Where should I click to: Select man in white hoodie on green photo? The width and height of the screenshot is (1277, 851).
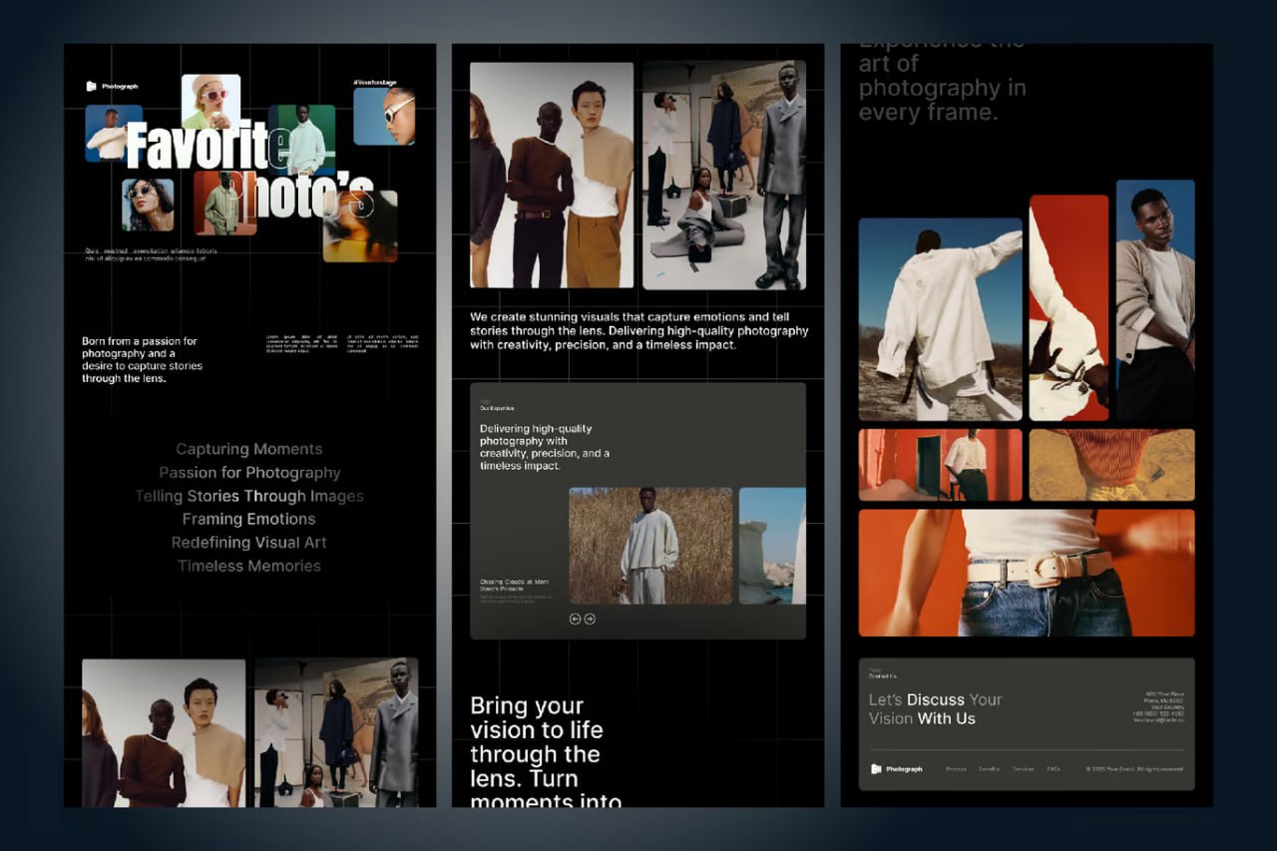click(x=302, y=139)
